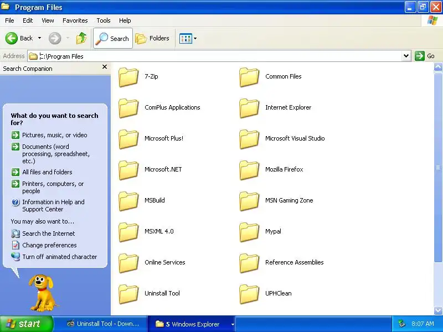
Task: Open the Tools menu
Action: click(x=104, y=20)
